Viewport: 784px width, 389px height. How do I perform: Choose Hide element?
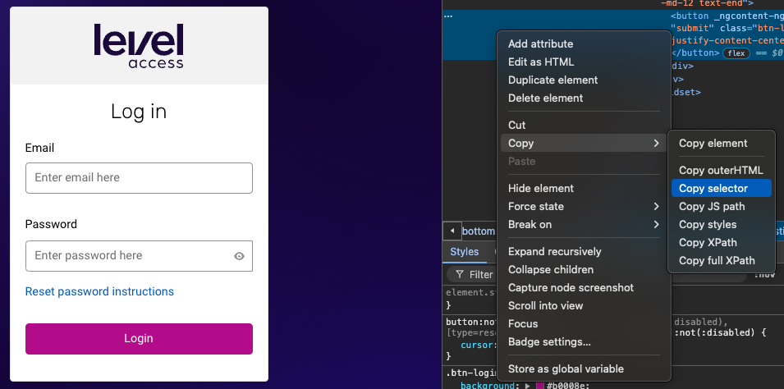point(541,189)
